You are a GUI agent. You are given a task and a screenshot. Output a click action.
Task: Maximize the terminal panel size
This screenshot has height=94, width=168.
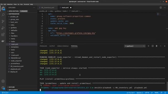161,46
